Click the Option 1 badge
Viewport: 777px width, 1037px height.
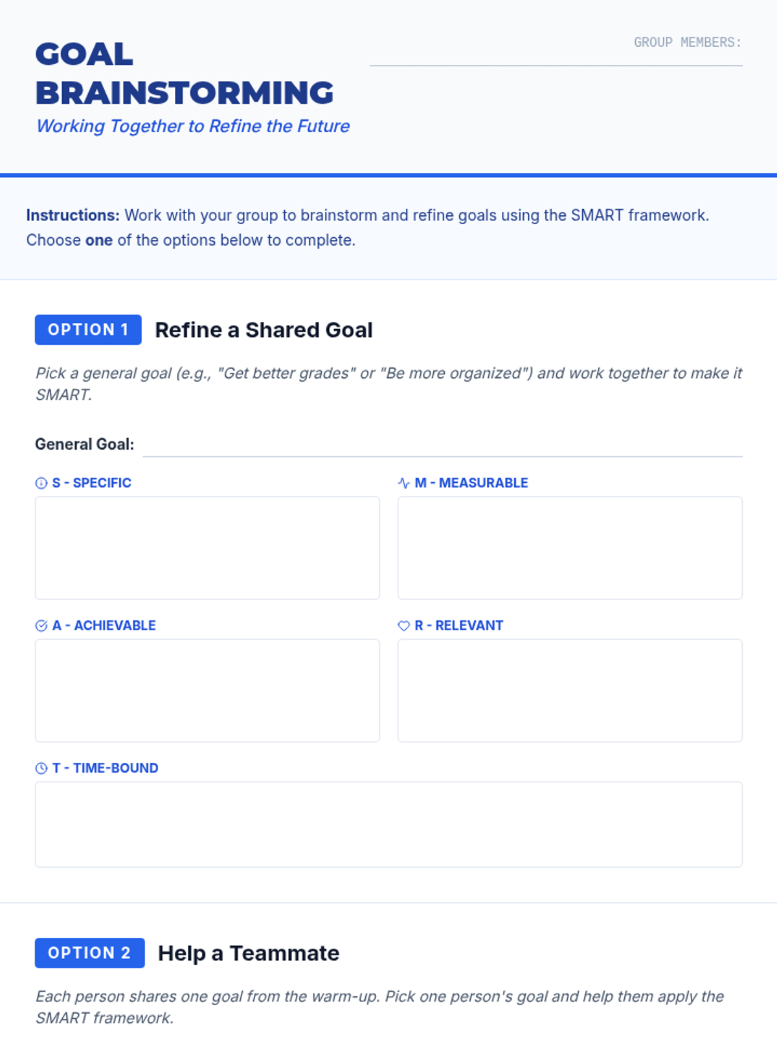[x=88, y=330]
